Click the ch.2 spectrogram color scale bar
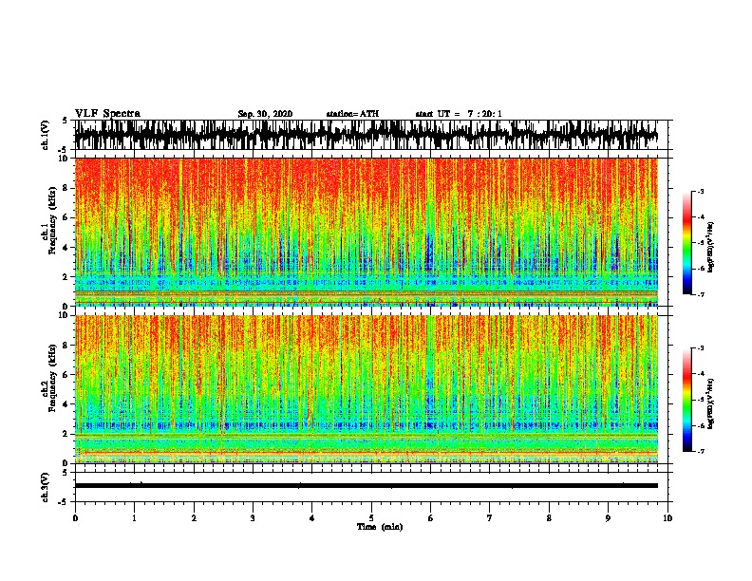Screen dimensions: 752x581 coord(686,400)
